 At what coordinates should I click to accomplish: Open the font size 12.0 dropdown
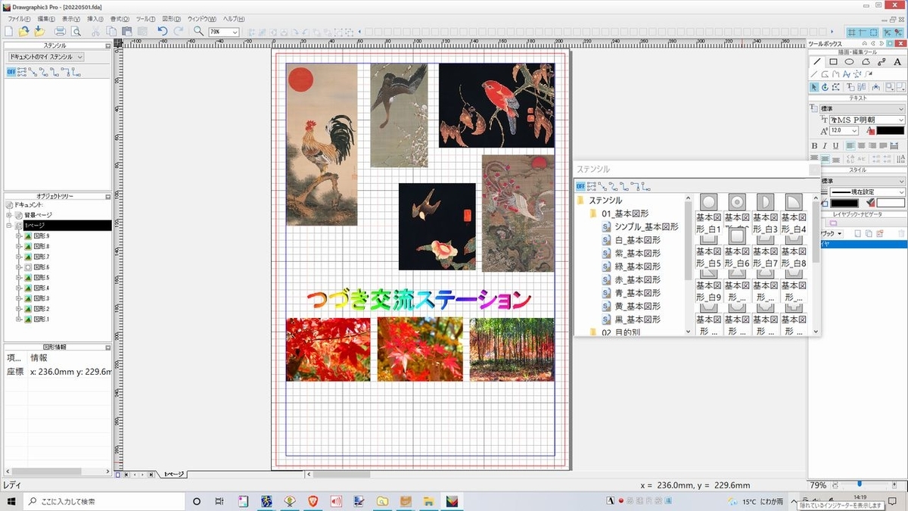pos(854,131)
